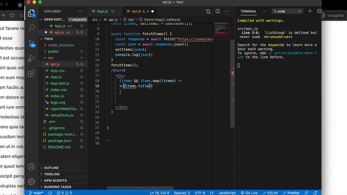Click Open Changes compare icon in editor toolbar
This screenshot has width=347, height=195.
(208, 11)
